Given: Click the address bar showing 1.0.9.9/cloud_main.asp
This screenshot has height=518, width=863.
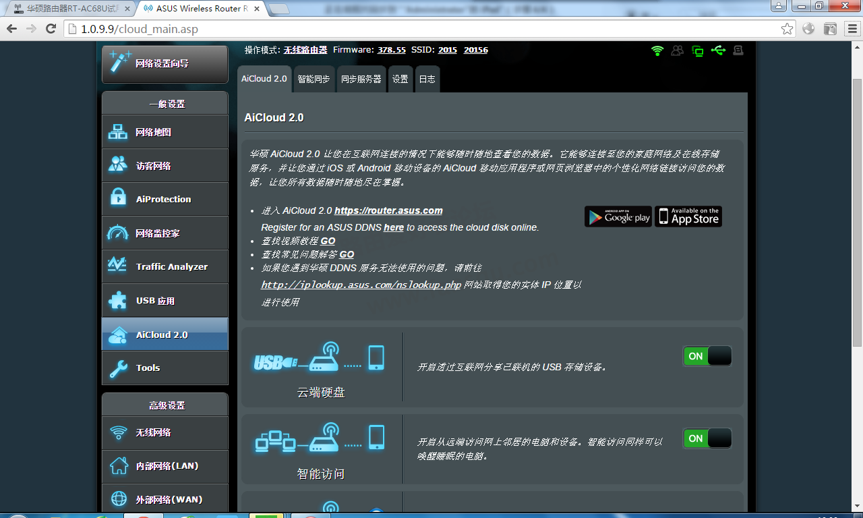Looking at the screenshot, I should pyautogui.click(x=428, y=29).
